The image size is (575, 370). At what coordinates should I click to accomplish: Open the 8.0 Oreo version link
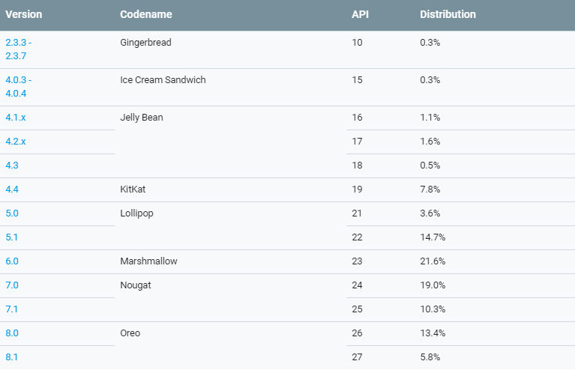click(x=12, y=333)
